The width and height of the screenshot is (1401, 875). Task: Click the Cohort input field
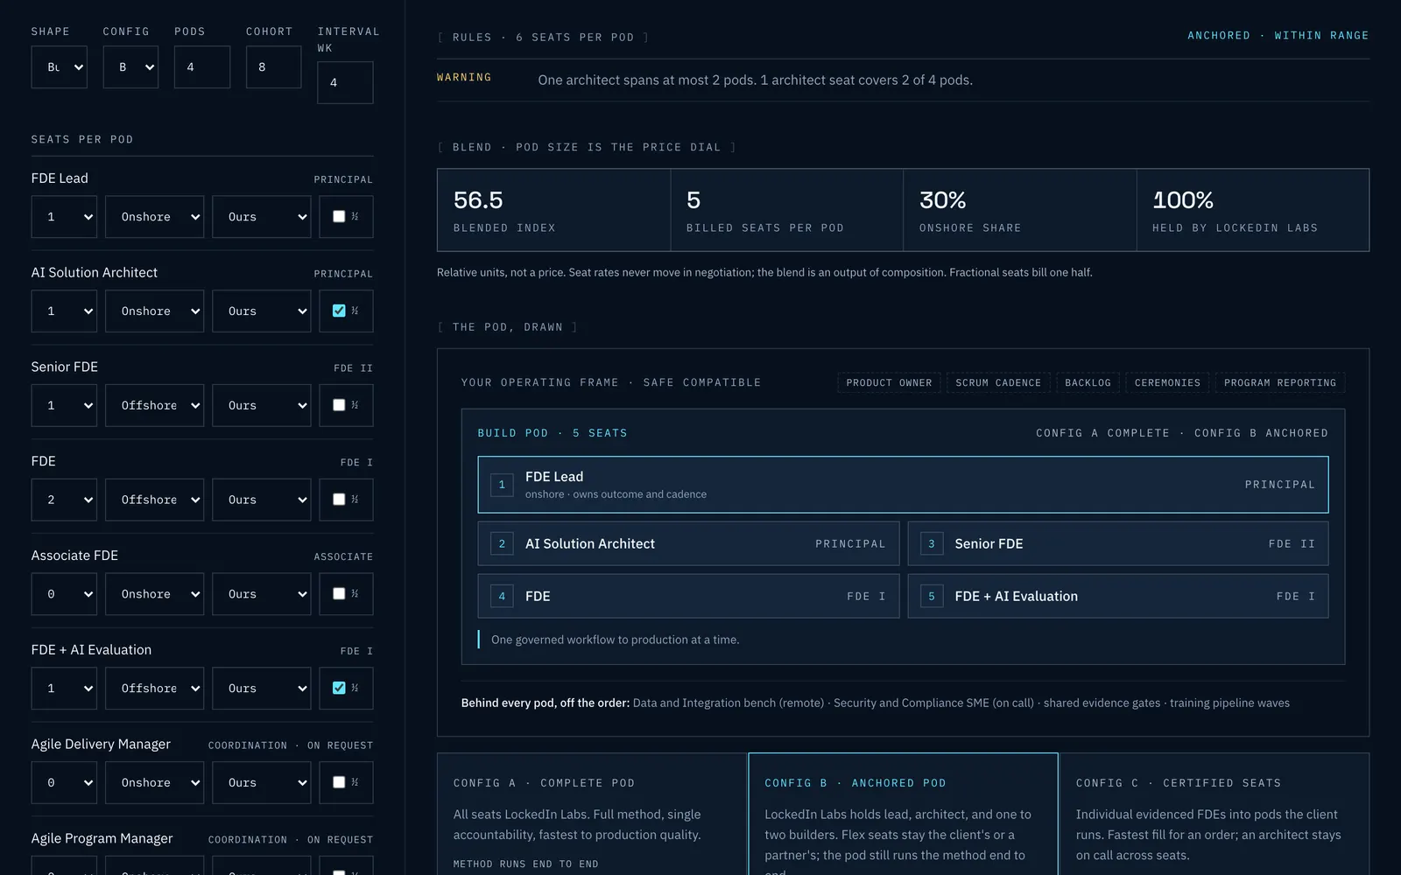coord(273,67)
